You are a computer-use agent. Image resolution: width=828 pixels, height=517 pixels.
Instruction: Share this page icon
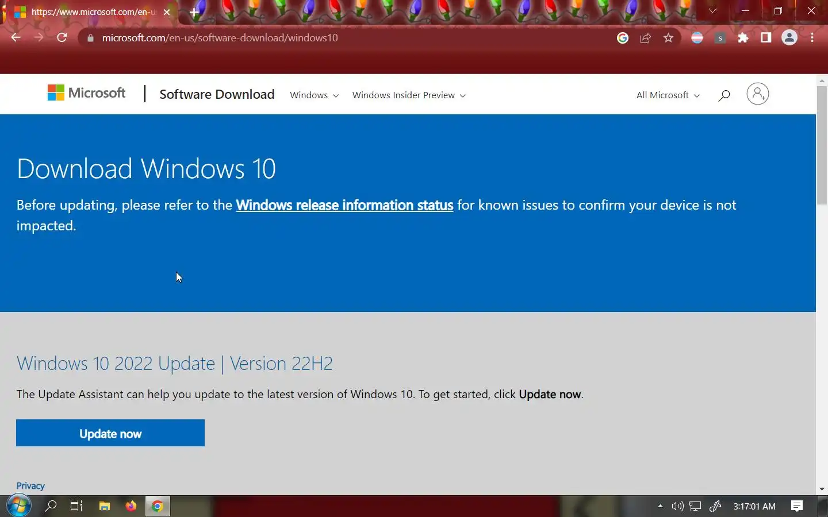pos(645,38)
